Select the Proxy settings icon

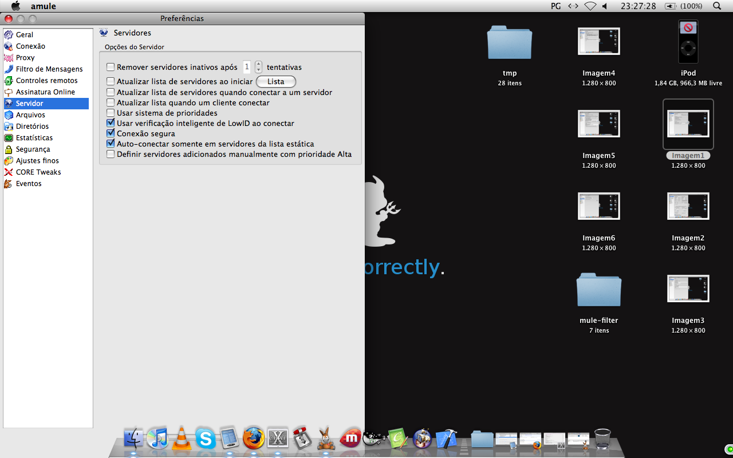coord(9,58)
